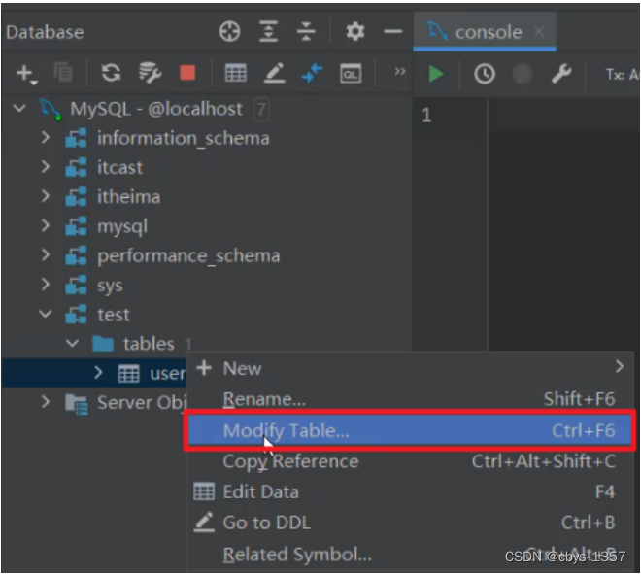Open query history clock icon
Image resolution: width=641 pixels, height=574 pixels.
484,74
